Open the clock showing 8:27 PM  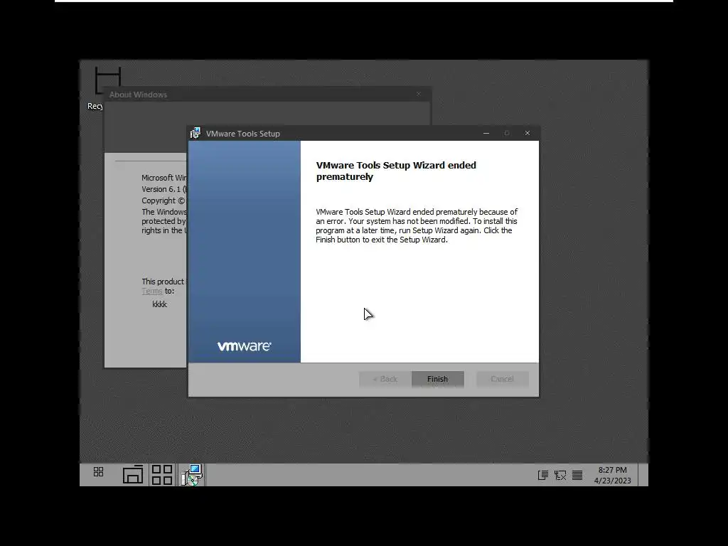click(x=612, y=475)
